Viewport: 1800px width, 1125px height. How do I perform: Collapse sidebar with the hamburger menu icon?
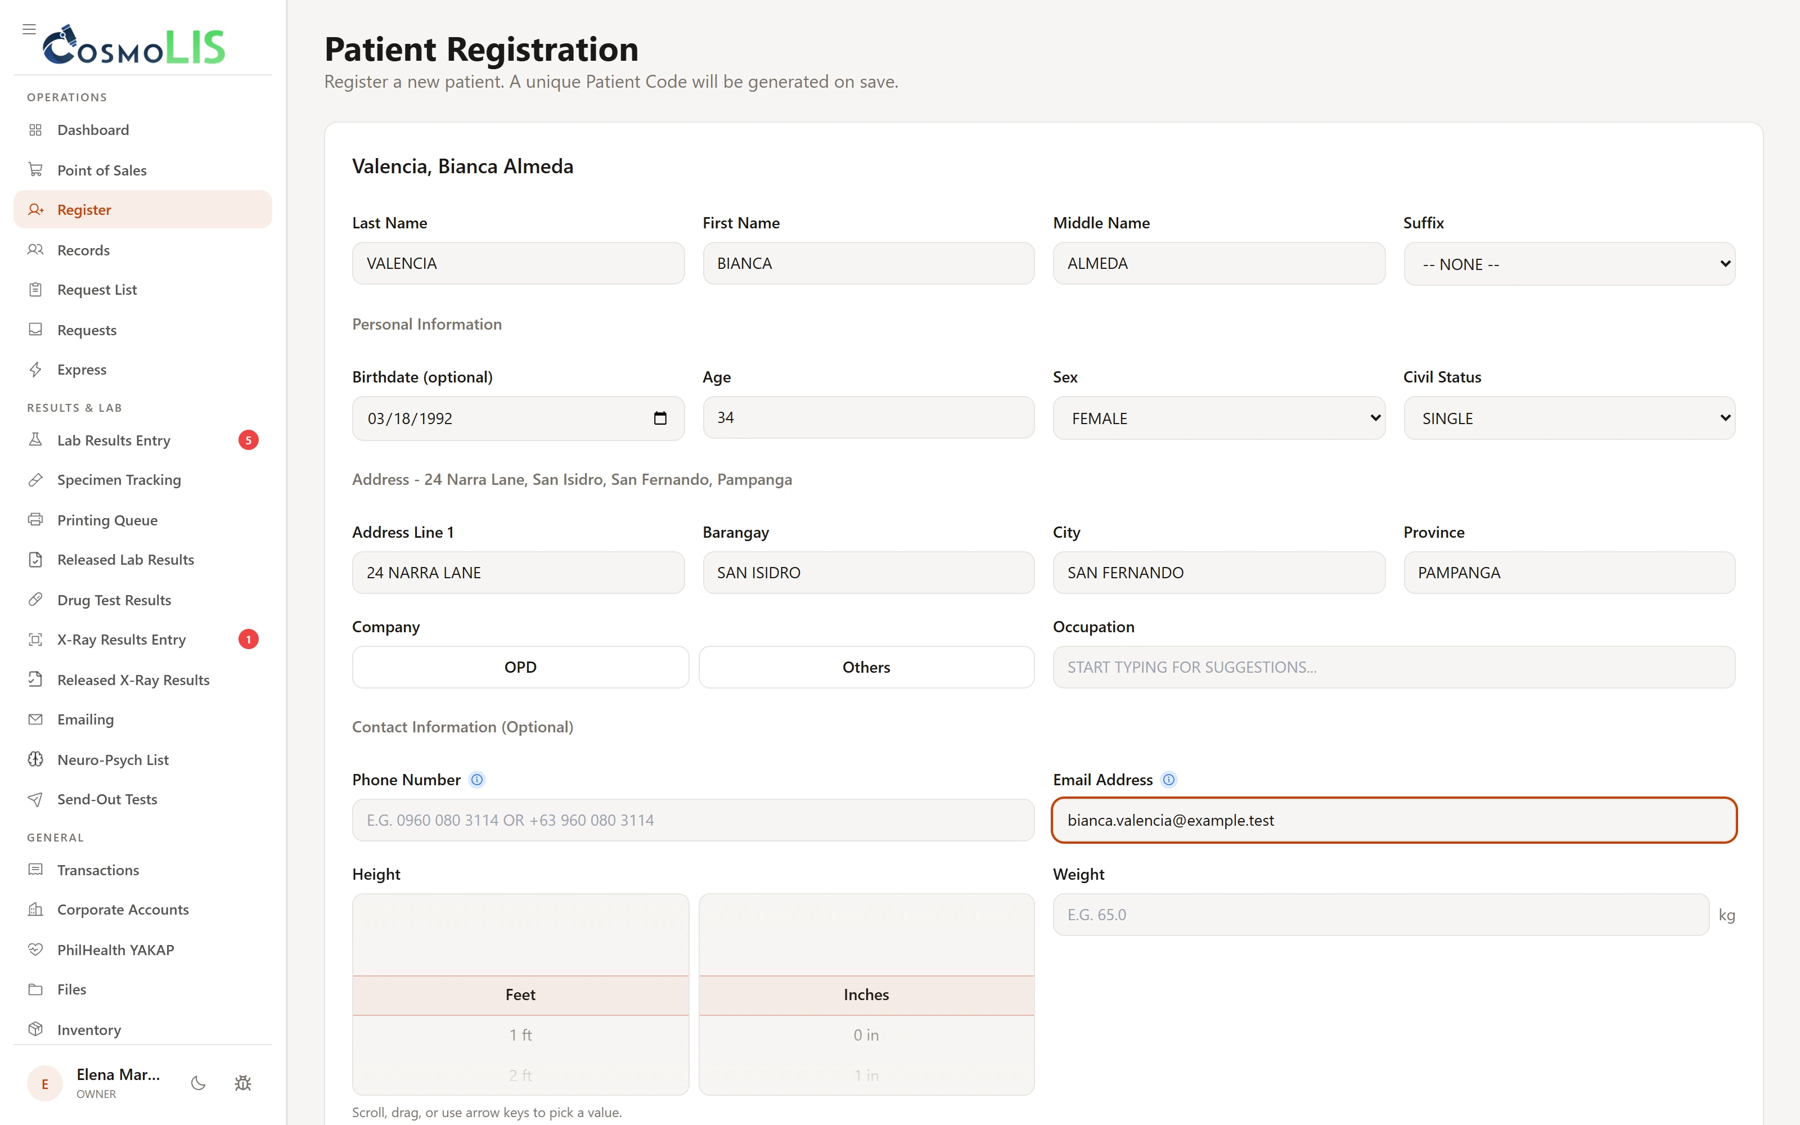click(29, 29)
